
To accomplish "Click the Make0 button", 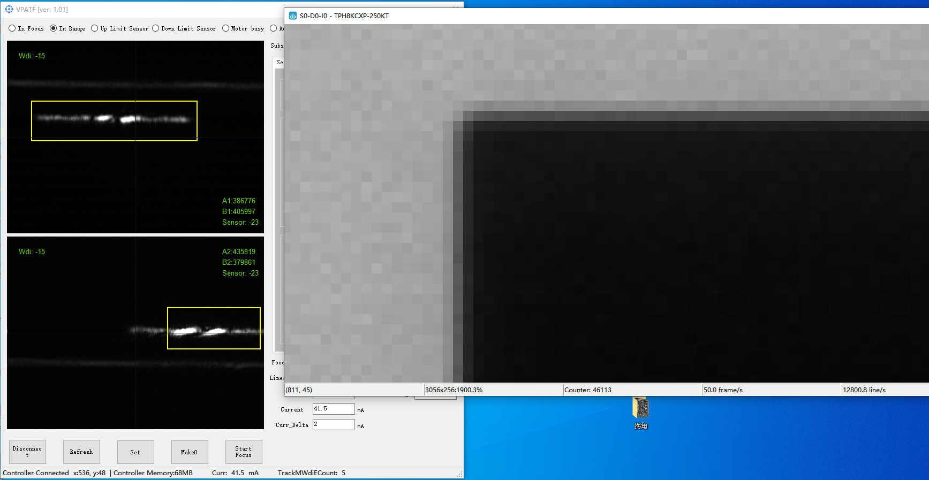I will point(190,452).
